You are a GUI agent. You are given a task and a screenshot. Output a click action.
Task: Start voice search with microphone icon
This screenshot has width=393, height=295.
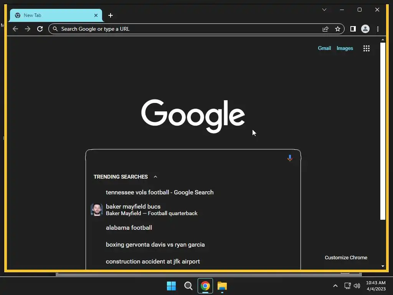click(x=290, y=158)
